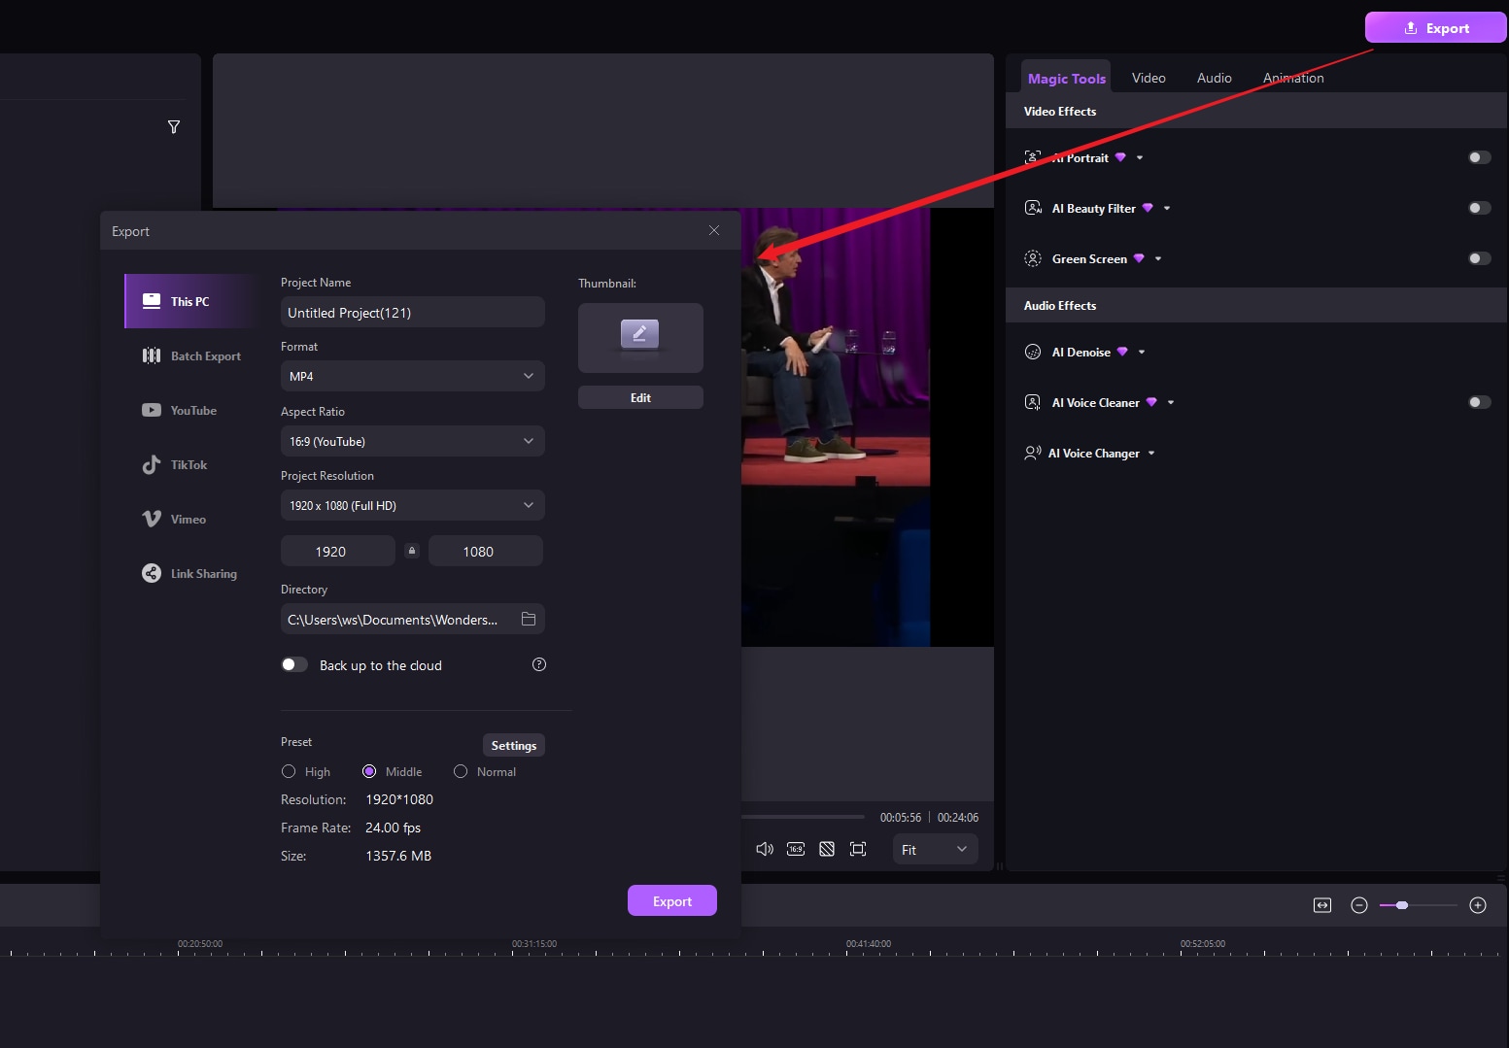Click the thumbnail Edit button
1509x1048 pixels.
(640, 397)
